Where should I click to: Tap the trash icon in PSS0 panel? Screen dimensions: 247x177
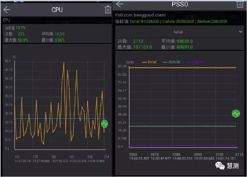click(240, 4)
